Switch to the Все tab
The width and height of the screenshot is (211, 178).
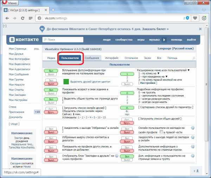tap(159, 58)
